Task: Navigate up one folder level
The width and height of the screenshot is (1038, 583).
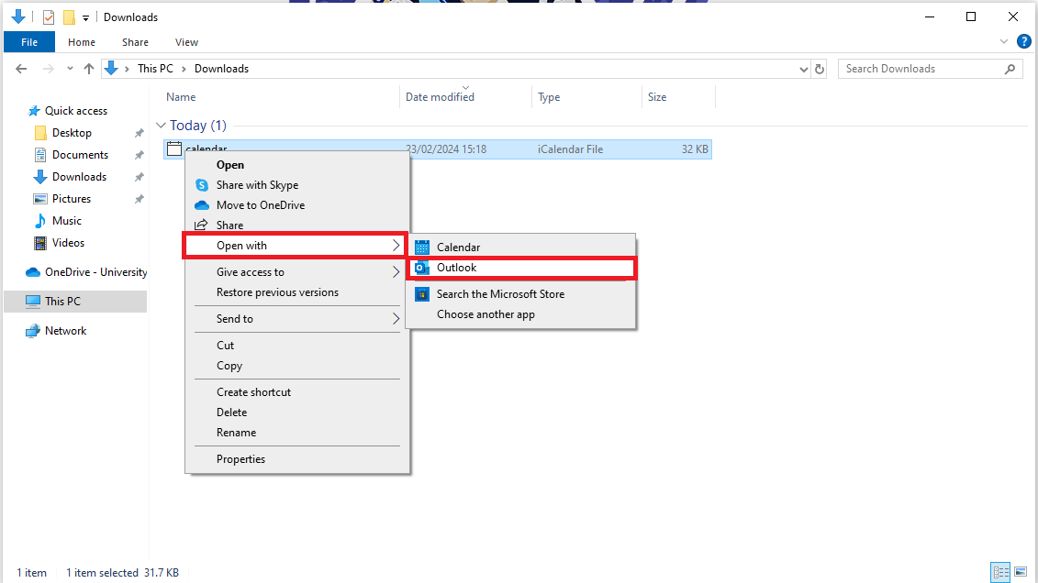Action: (x=88, y=68)
